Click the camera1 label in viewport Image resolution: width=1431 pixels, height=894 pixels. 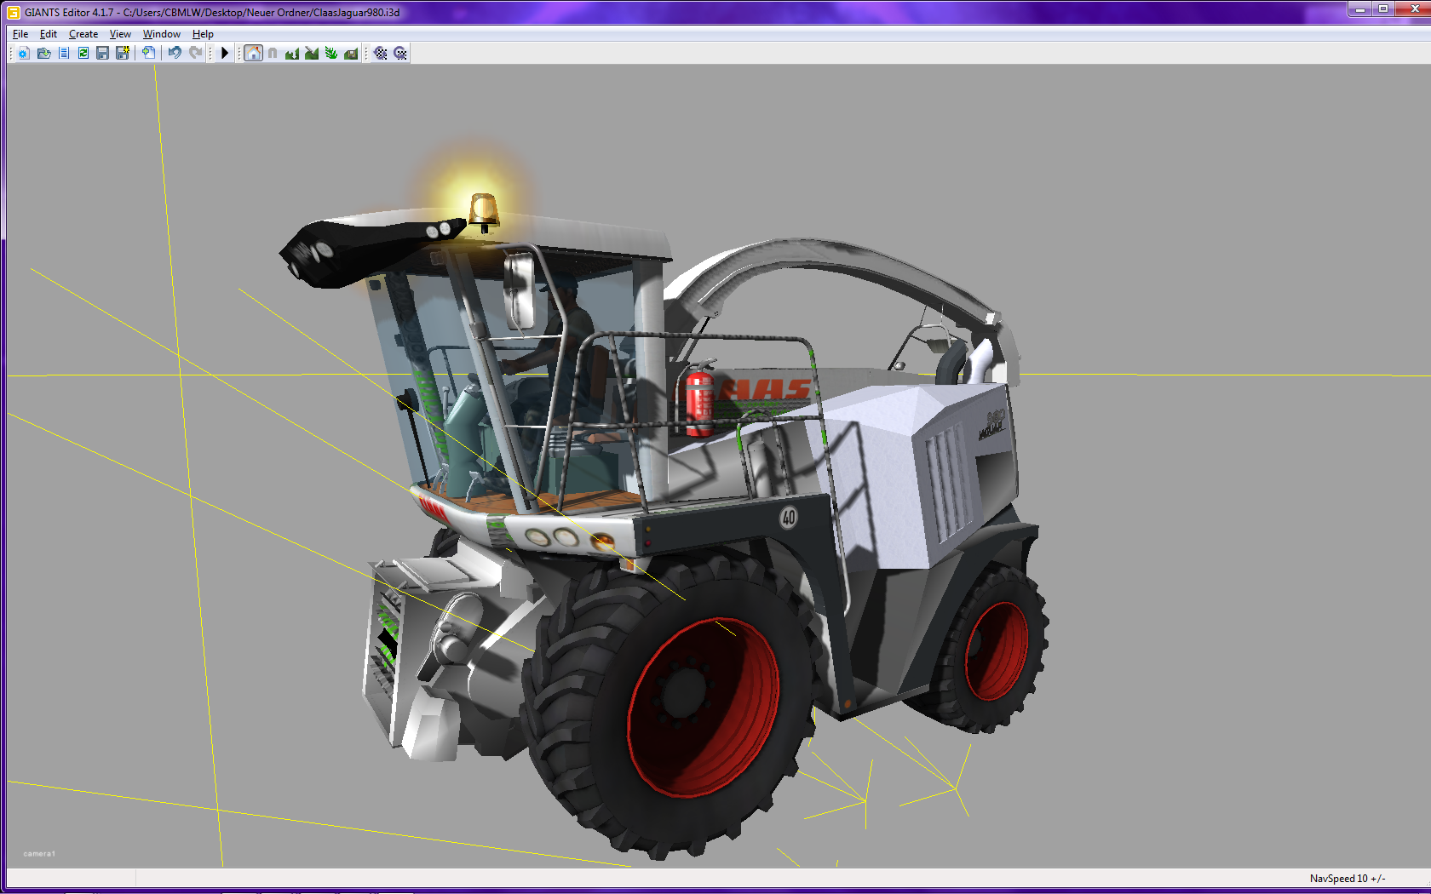(39, 853)
